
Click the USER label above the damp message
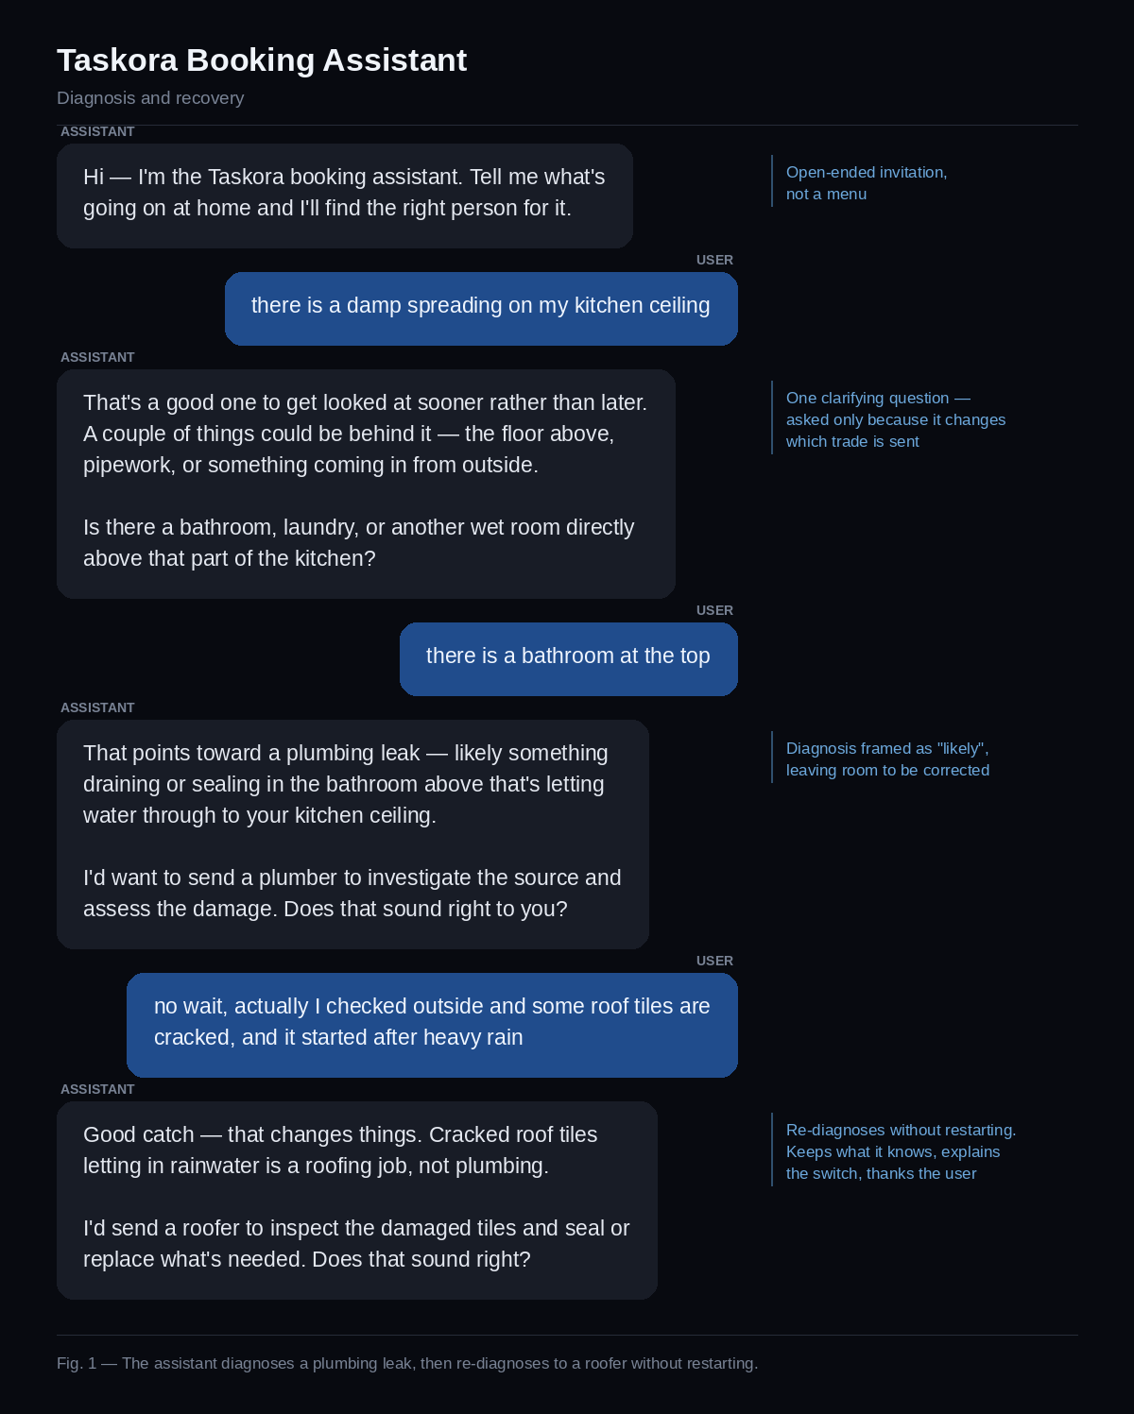coord(714,260)
